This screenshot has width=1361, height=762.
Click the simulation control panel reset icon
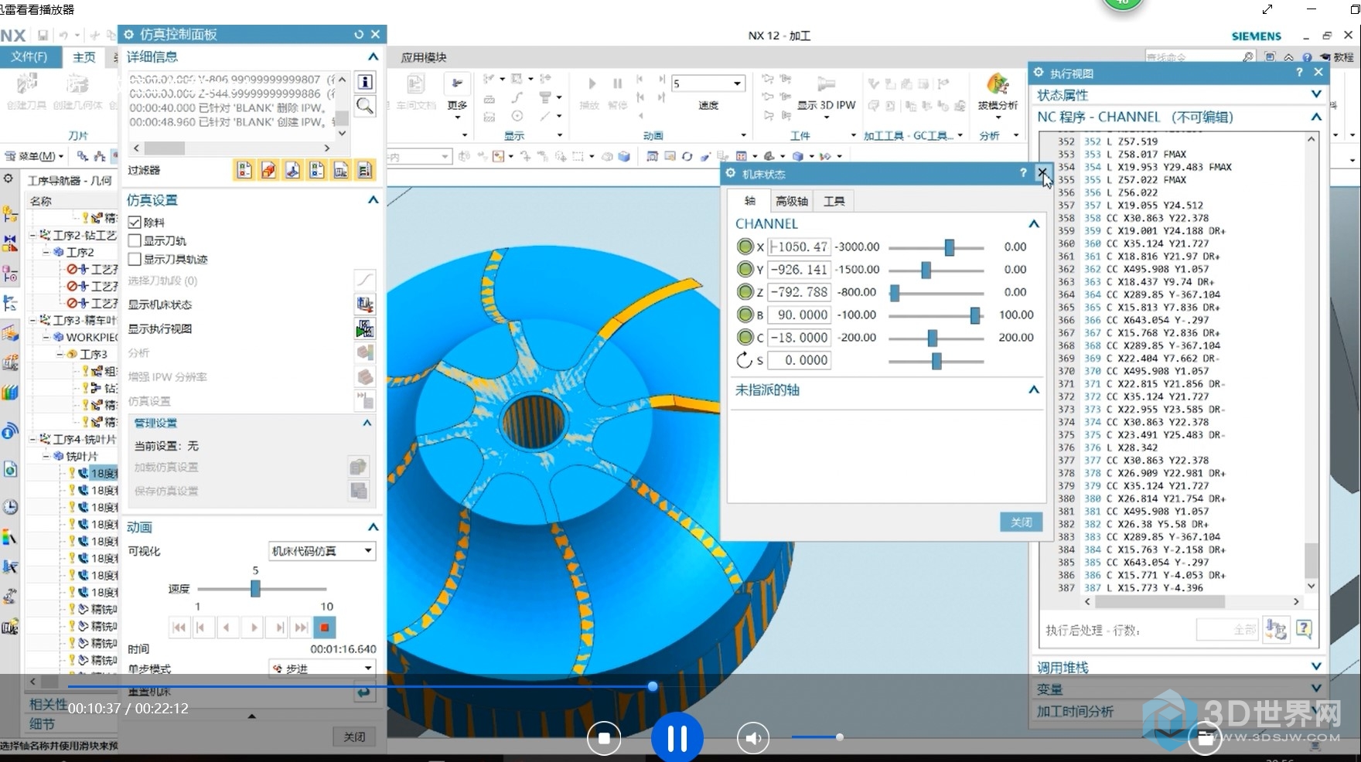coord(359,34)
